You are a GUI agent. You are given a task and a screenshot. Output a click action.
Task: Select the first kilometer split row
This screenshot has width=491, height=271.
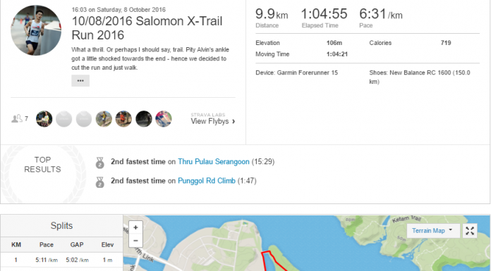click(x=61, y=260)
